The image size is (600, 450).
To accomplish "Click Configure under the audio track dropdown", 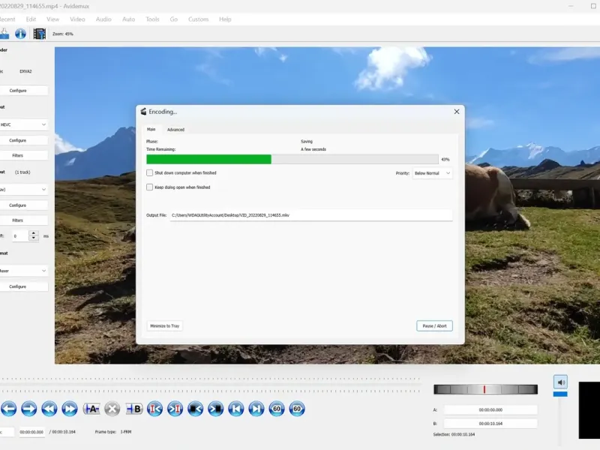I will point(24,205).
